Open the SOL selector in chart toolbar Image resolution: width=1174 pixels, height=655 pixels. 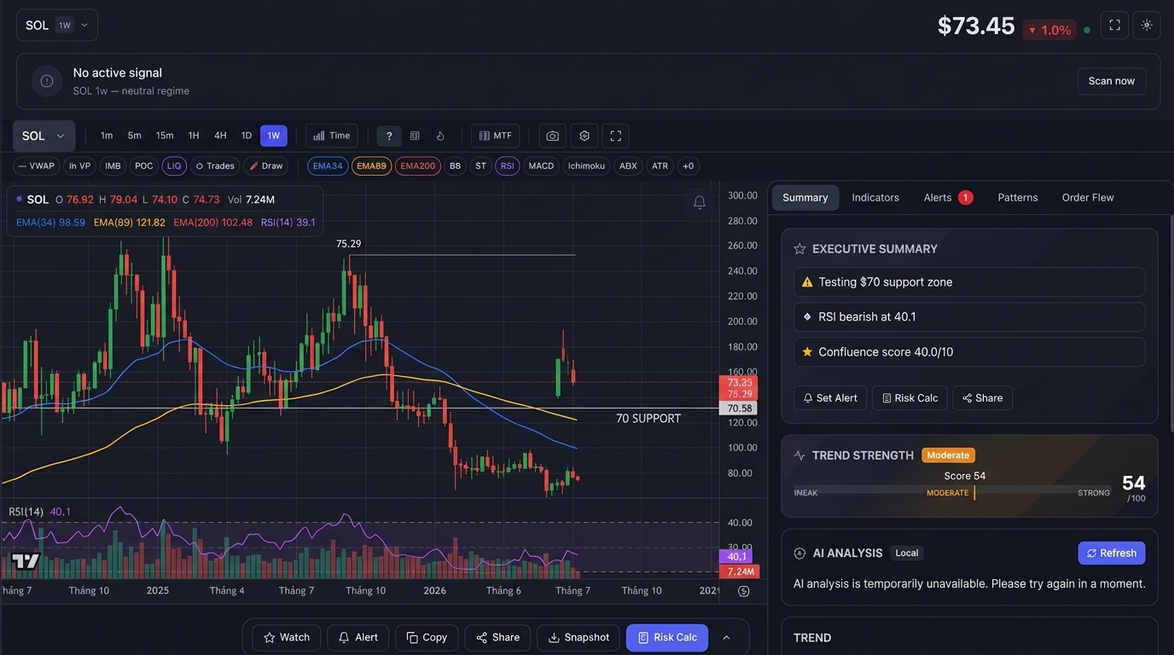tap(44, 136)
